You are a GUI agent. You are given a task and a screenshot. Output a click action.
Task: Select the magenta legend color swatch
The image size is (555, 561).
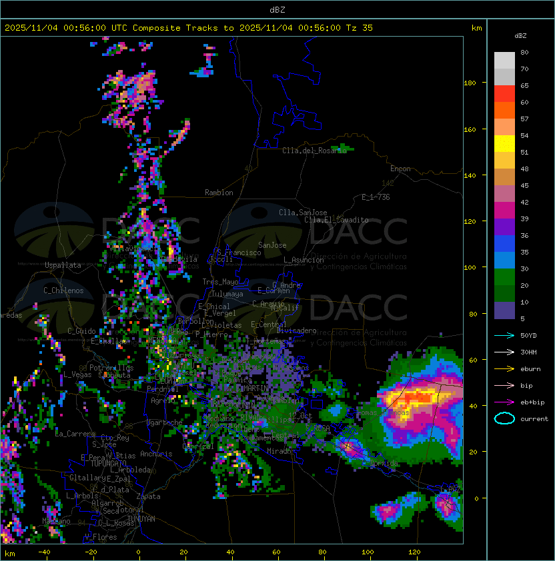pyautogui.click(x=504, y=211)
